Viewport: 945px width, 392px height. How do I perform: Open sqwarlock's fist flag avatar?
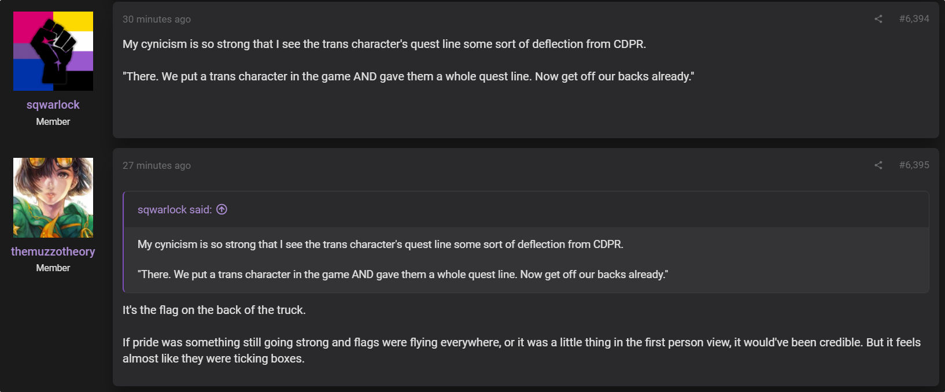(x=53, y=51)
